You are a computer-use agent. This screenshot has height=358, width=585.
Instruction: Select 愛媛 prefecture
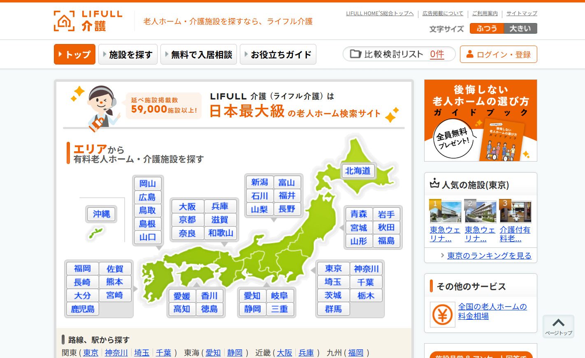[x=182, y=296]
